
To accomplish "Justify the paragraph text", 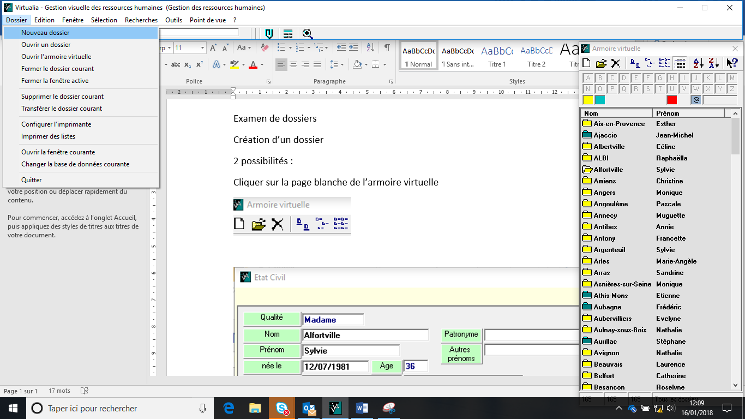I will coord(317,64).
